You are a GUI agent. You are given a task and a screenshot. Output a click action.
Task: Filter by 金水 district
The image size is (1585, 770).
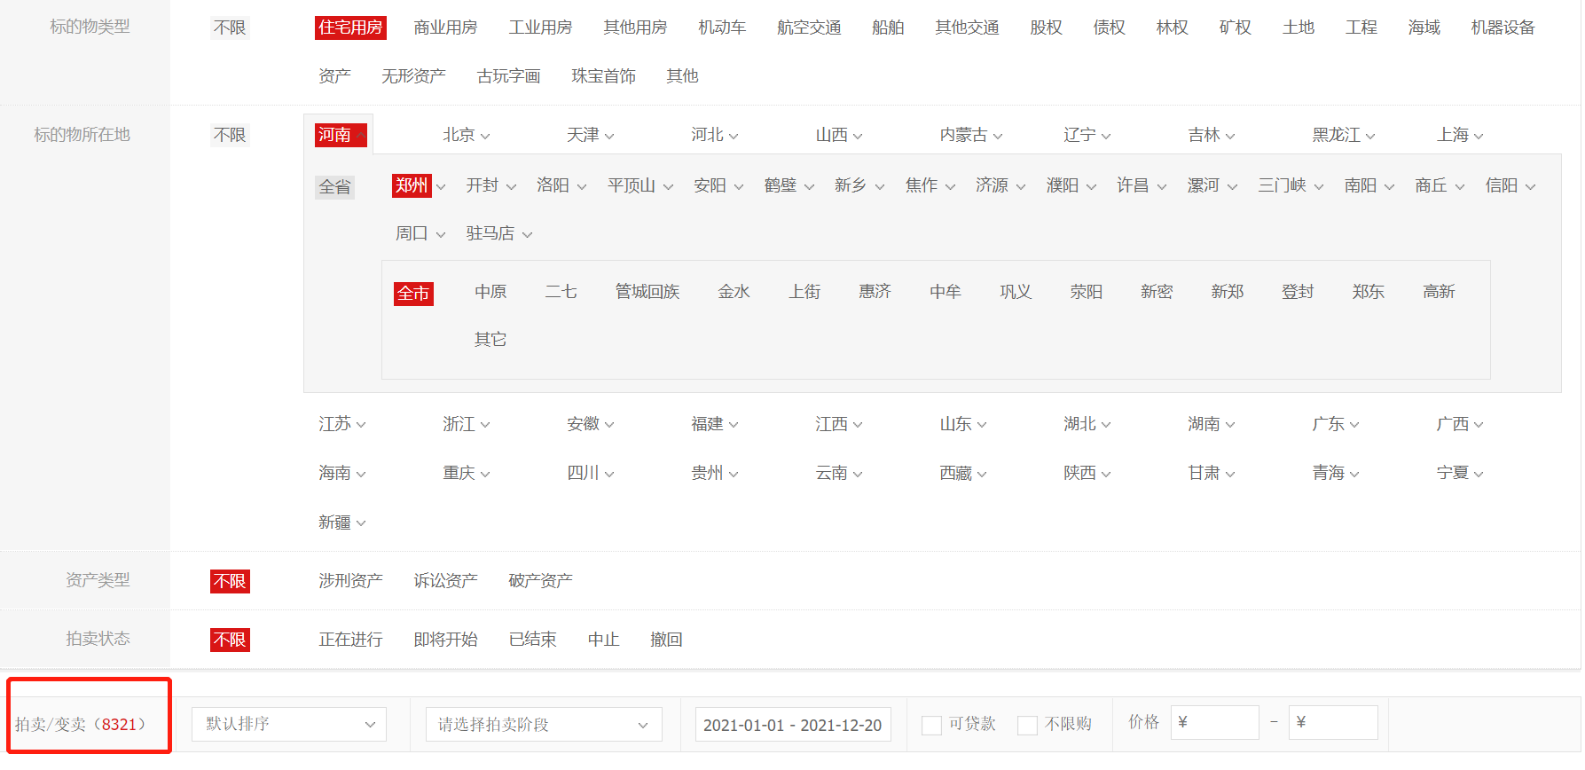(x=734, y=292)
